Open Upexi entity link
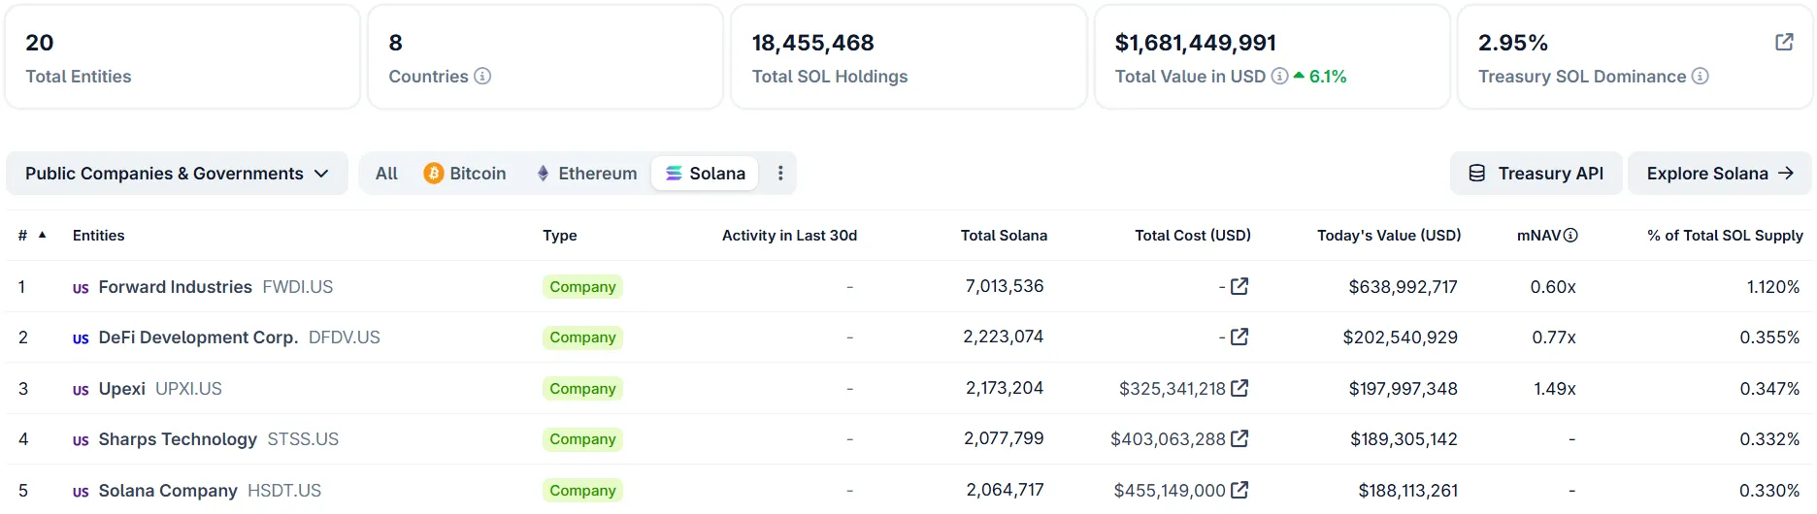The width and height of the screenshot is (1817, 514). click(121, 389)
